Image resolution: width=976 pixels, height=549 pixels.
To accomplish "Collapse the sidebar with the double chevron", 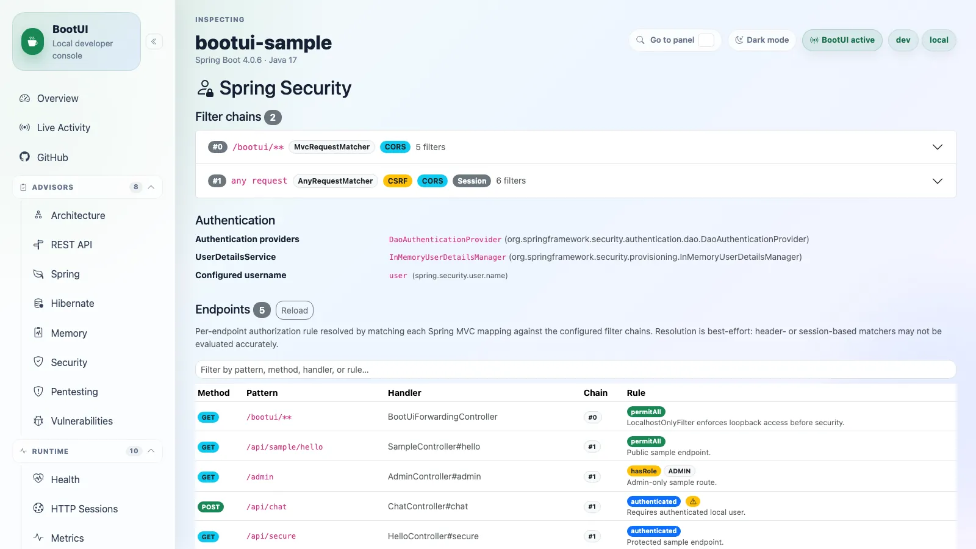I will [x=154, y=41].
